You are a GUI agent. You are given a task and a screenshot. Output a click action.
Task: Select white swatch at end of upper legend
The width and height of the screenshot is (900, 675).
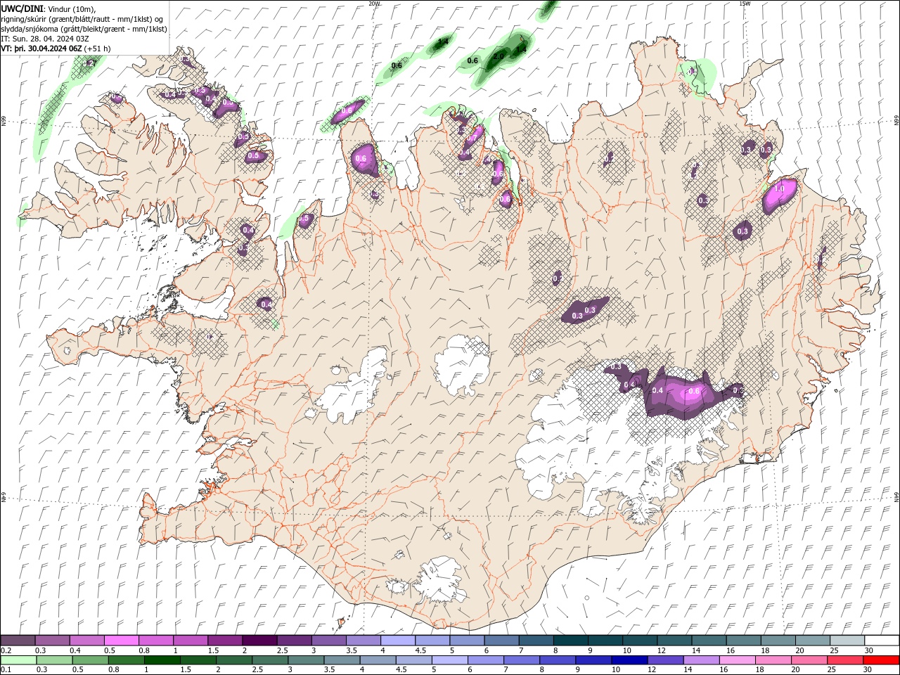pos(882,641)
